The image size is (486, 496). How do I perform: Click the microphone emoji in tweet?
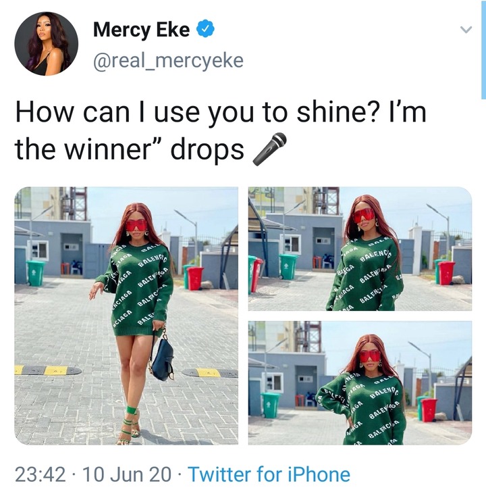tap(270, 149)
